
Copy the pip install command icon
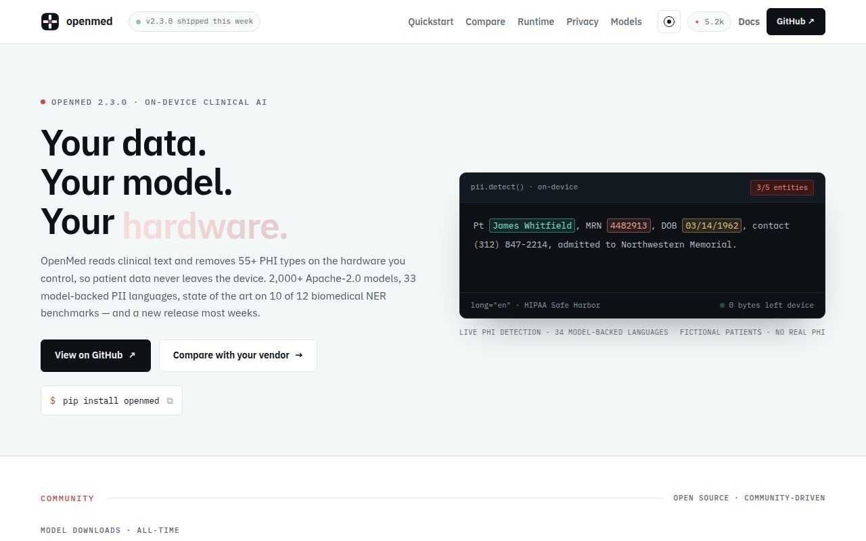pyautogui.click(x=170, y=401)
